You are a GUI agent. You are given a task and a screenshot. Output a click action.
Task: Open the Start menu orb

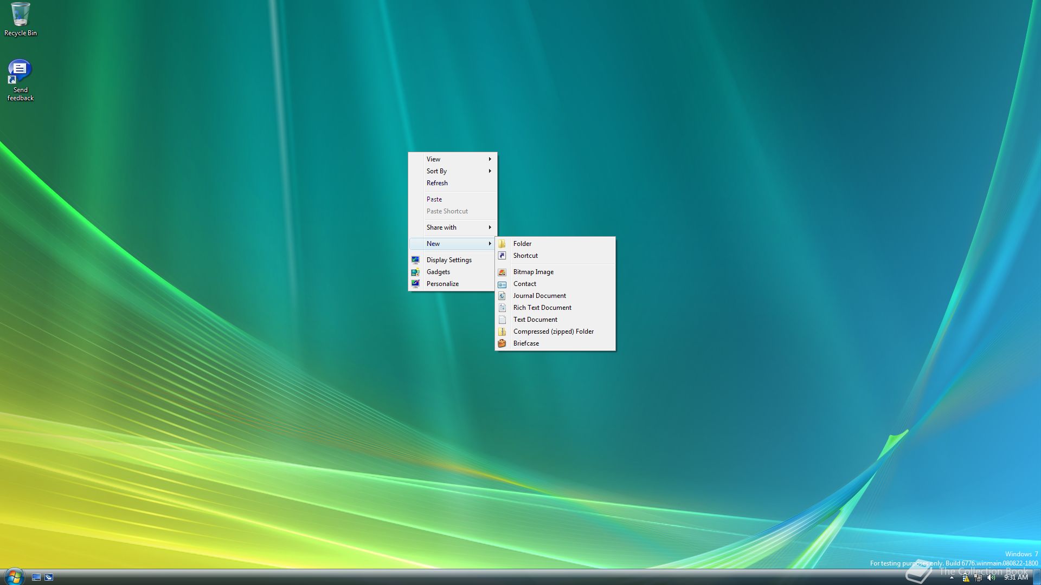click(14, 576)
